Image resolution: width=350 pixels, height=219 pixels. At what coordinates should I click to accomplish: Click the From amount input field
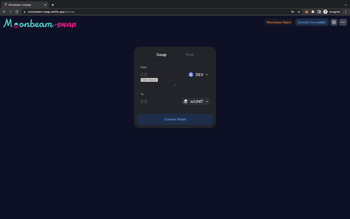162,75
